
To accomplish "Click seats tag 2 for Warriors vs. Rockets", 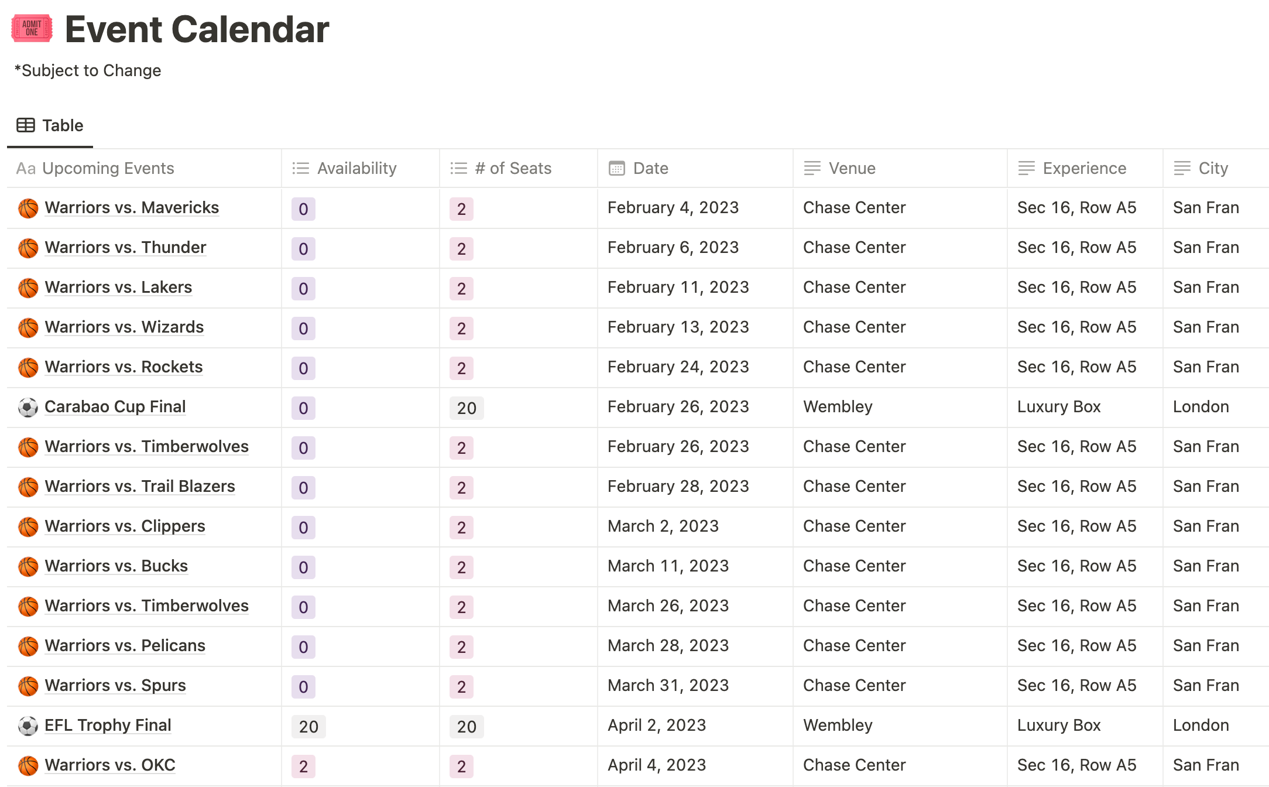I will (x=461, y=368).
